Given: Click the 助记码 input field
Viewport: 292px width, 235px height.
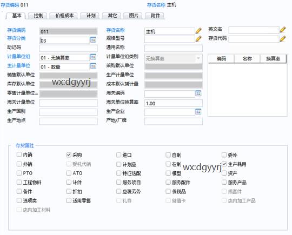Looking at the screenshot, I should point(68,49).
